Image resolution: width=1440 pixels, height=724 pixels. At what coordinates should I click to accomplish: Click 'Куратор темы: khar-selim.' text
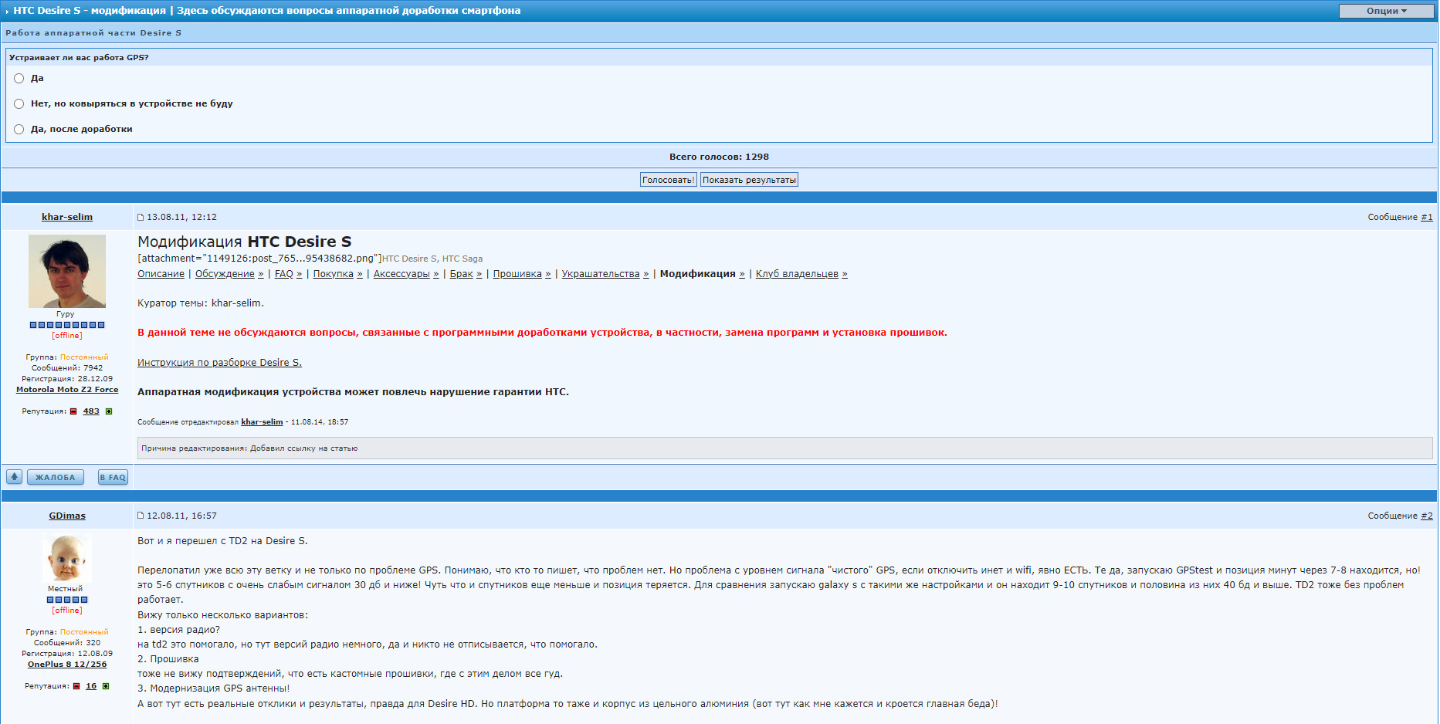pyautogui.click(x=201, y=303)
